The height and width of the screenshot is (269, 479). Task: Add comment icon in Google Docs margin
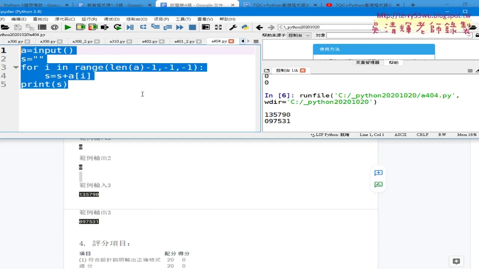pyautogui.click(x=378, y=173)
